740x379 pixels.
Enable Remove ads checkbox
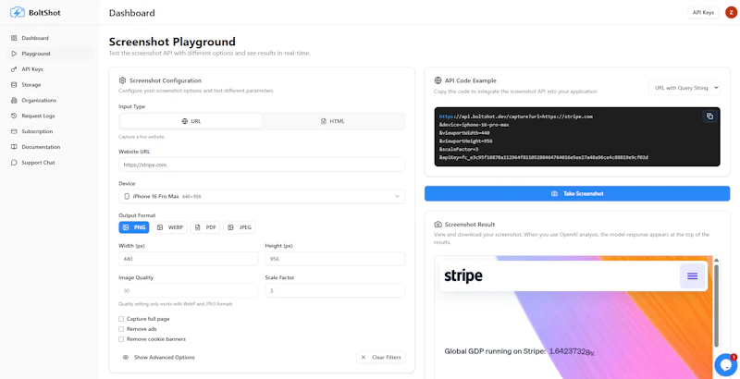tap(121, 329)
